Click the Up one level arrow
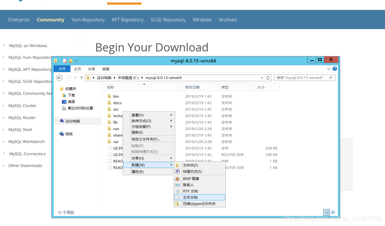This screenshot has height=226, width=385. tap(82, 78)
